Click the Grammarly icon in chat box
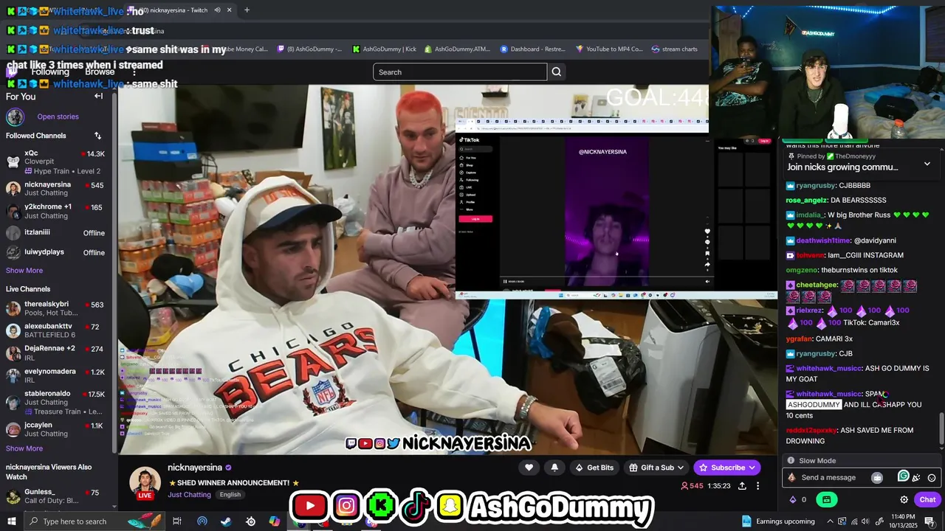 click(x=903, y=476)
